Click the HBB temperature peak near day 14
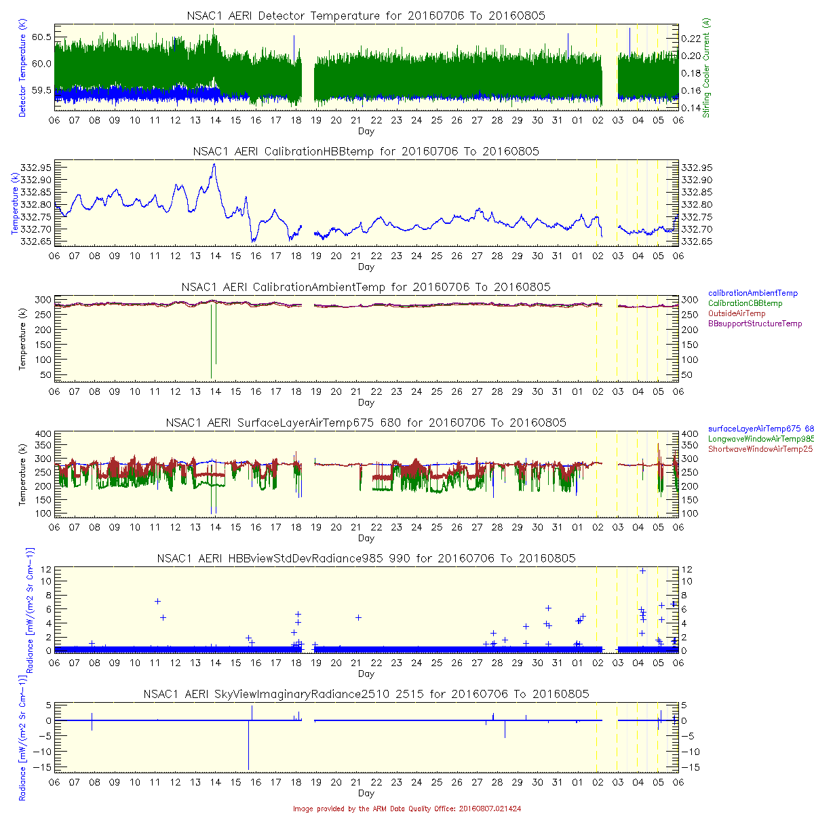The image size is (814, 814). point(214,165)
